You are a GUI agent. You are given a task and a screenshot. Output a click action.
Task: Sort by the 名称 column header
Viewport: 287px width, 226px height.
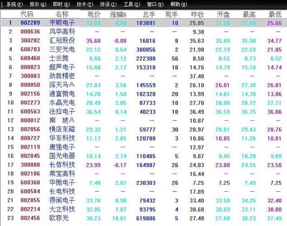pyautogui.click(x=62, y=14)
